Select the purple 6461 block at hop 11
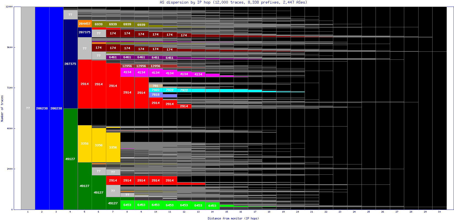454x220 pixels. pos(170,58)
